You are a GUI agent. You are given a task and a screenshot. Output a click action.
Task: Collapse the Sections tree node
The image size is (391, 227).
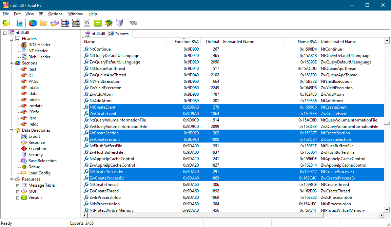(x=11, y=63)
